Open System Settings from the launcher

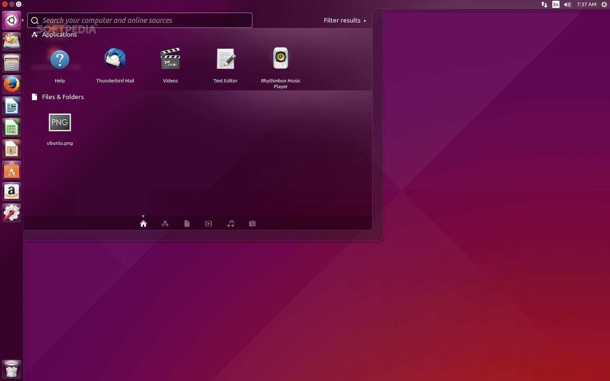[x=12, y=213]
